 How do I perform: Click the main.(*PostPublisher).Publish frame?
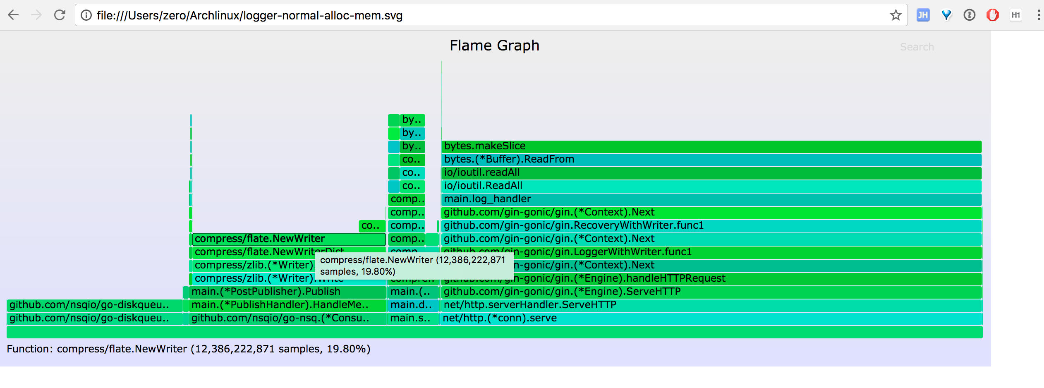pyautogui.click(x=287, y=292)
